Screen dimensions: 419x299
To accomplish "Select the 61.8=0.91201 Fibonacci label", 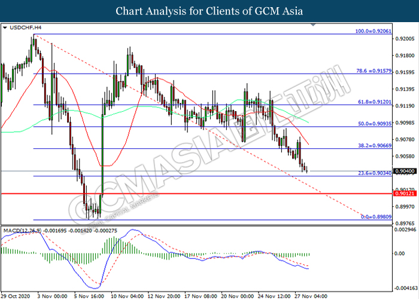I will click(375, 102).
